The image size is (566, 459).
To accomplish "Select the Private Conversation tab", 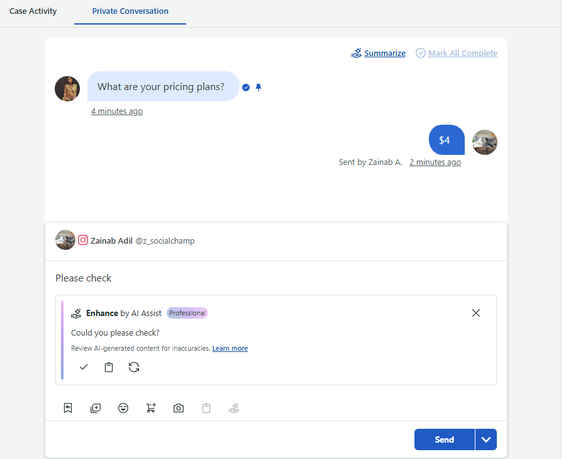I will pos(130,11).
